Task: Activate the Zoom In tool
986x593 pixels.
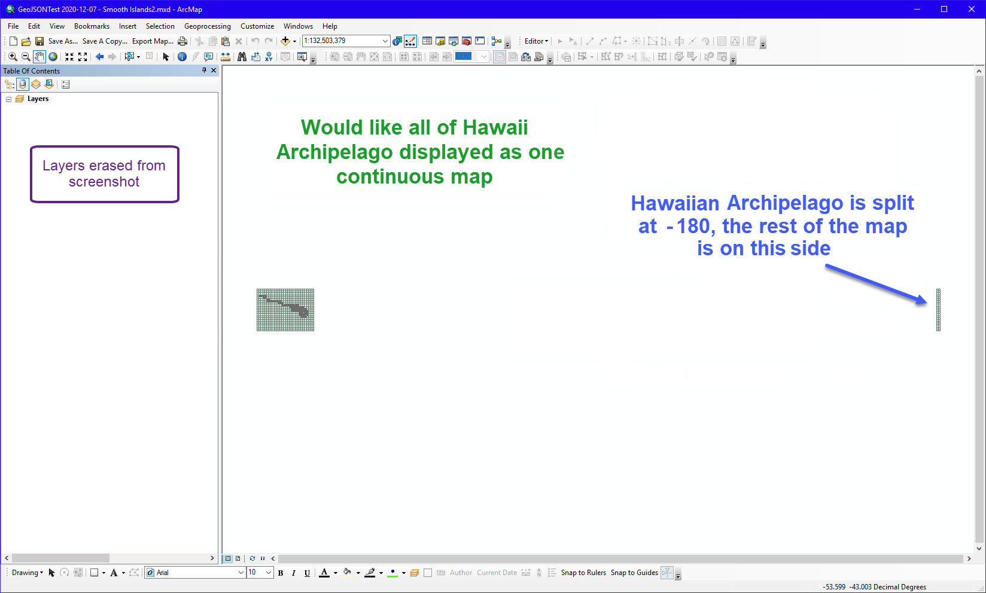Action: point(13,56)
